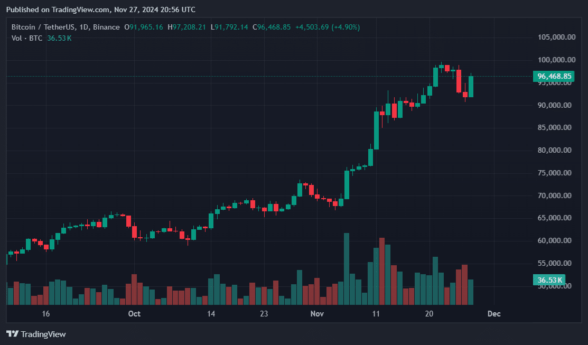
Task: Click the 75,000.00 price scale label
Action: (x=554, y=173)
